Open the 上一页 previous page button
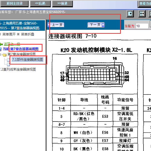This screenshot has width=151, height=151. (x=56, y=25)
